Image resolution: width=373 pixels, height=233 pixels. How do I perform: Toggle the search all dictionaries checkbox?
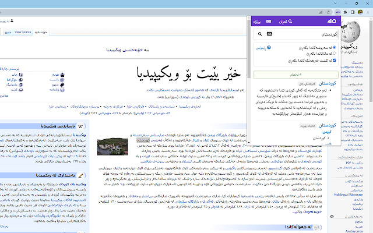pyautogui.click(x=334, y=60)
